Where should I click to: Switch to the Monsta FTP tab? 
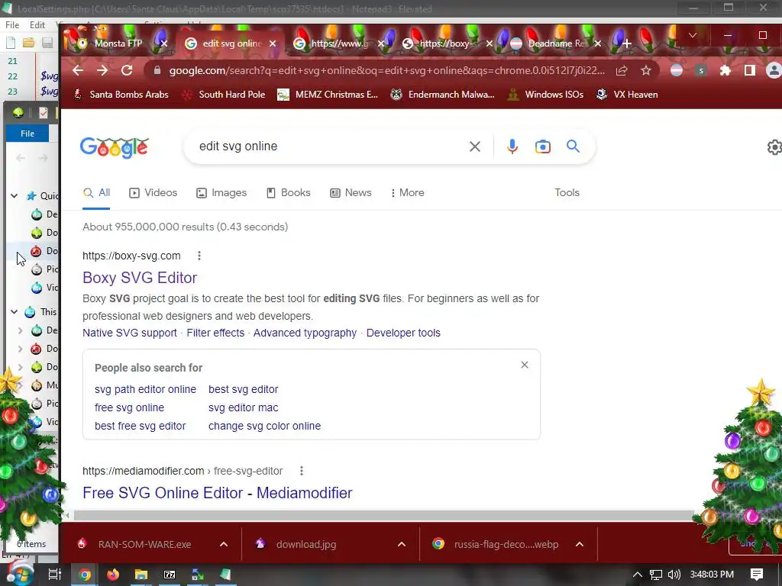[118, 43]
